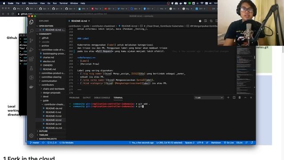Click Go Live in status bar

(229, 143)
